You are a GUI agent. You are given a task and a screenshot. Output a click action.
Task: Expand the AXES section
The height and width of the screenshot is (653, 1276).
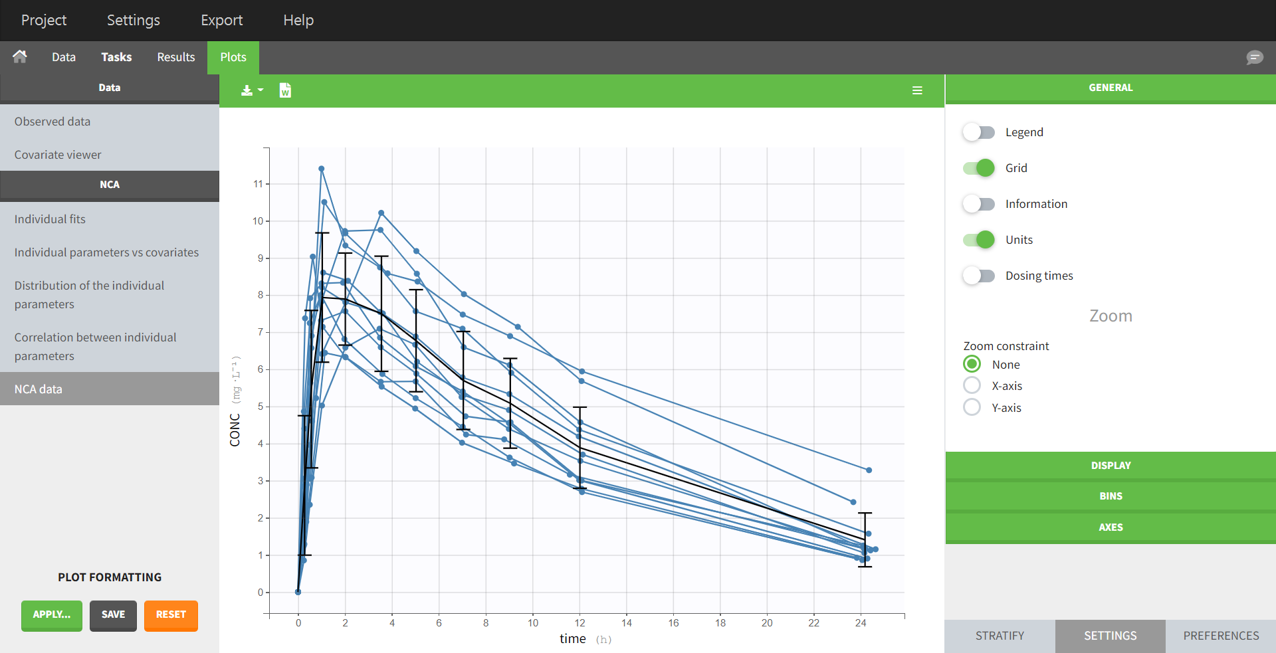1110,527
